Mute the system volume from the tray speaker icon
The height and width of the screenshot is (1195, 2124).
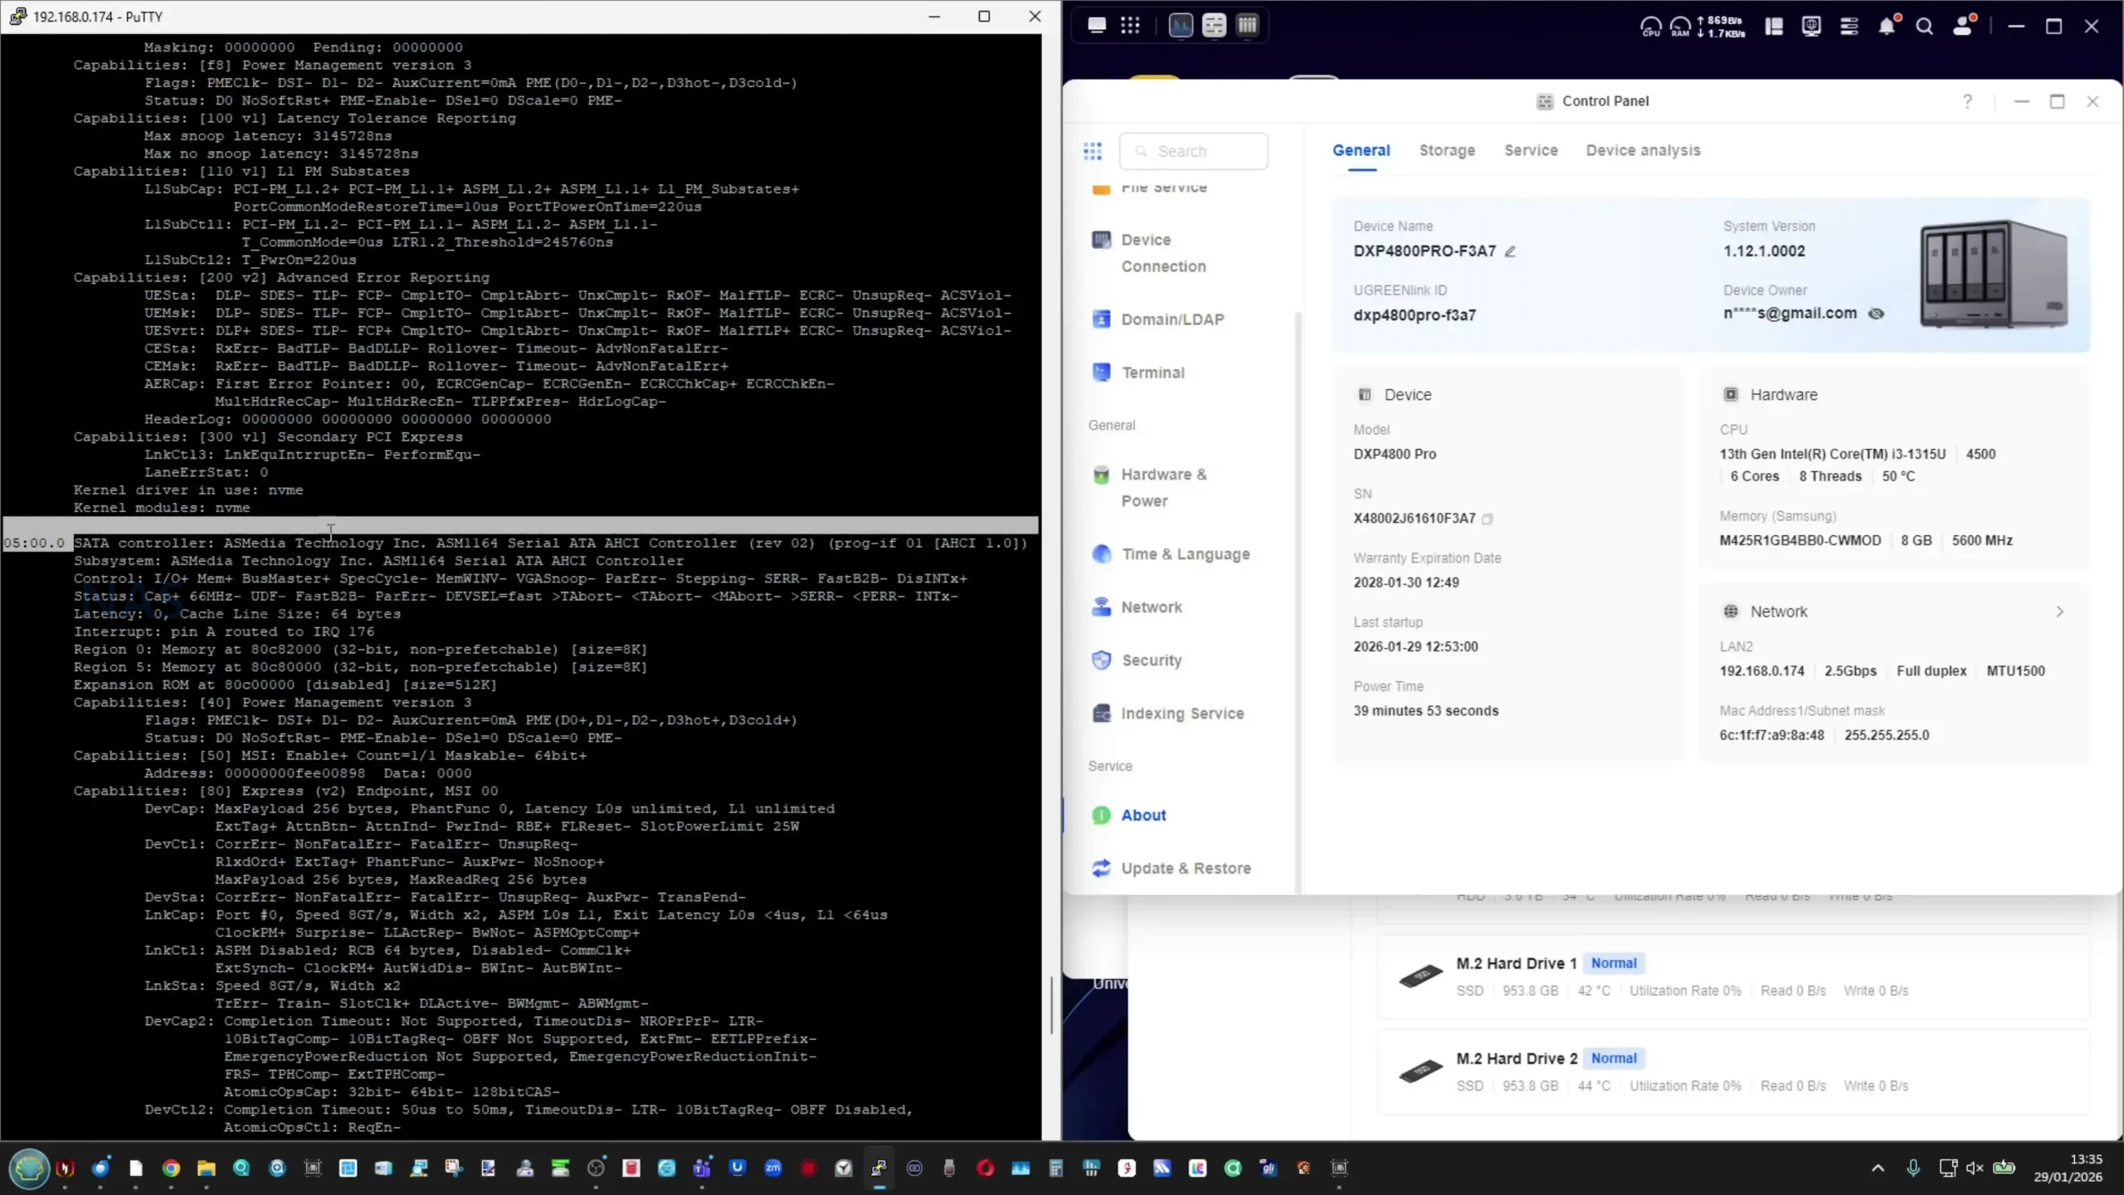pyautogui.click(x=1975, y=1168)
